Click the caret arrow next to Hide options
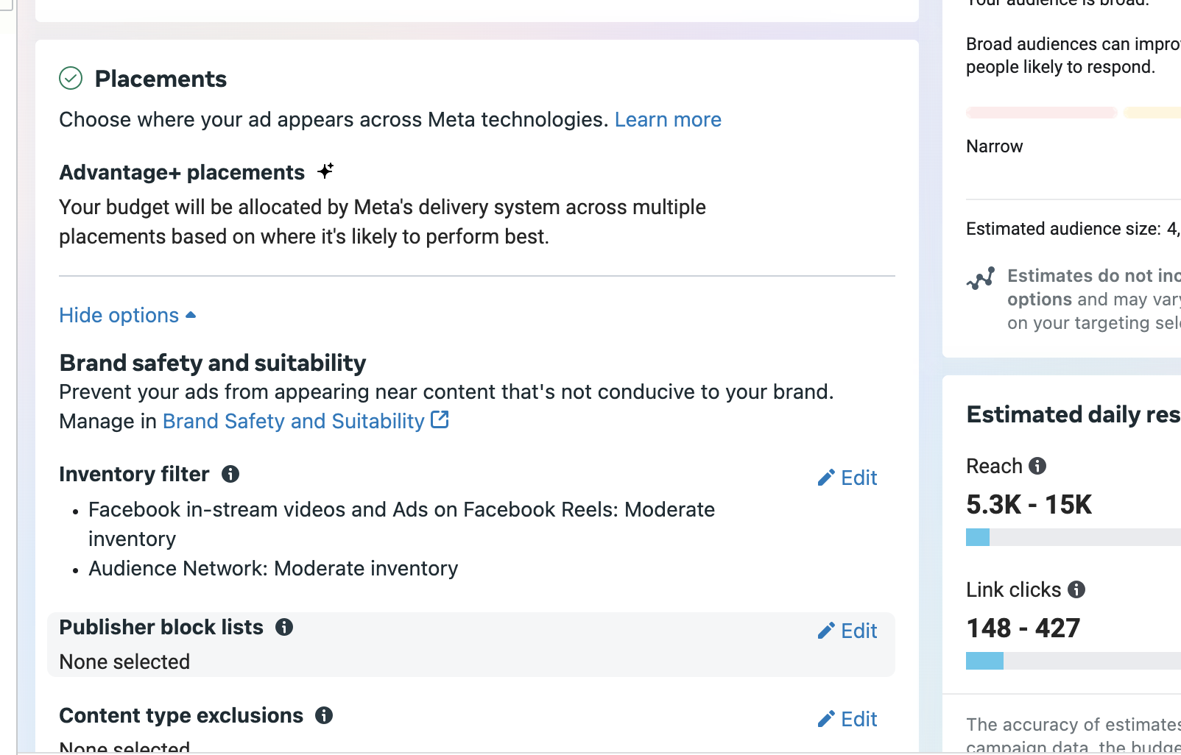This screenshot has width=1181, height=755. click(191, 314)
